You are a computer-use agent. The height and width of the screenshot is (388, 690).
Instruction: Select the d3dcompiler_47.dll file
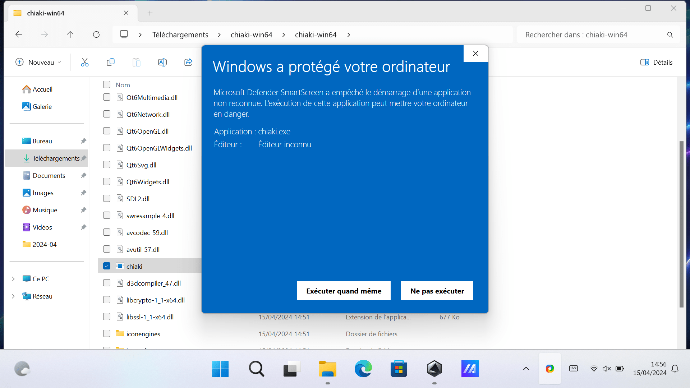(153, 283)
